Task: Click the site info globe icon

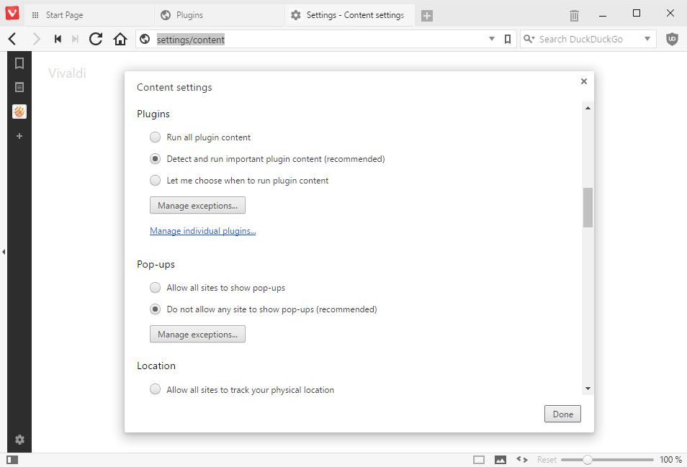Action: coord(145,39)
